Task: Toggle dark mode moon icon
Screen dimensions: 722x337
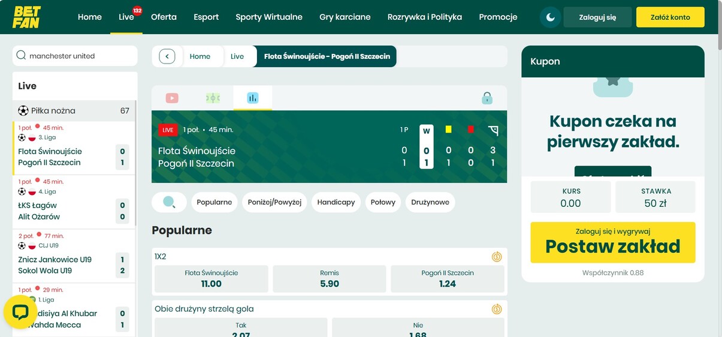Action: click(550, 17)
